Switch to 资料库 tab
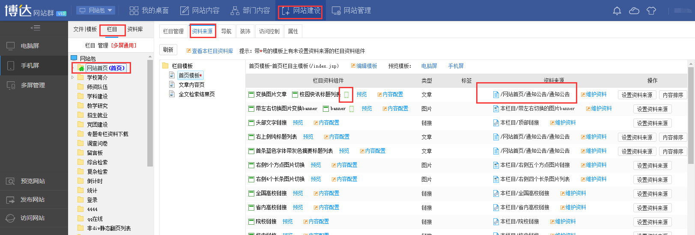Viewport: 695px width, 235px height. coord(135,29)
